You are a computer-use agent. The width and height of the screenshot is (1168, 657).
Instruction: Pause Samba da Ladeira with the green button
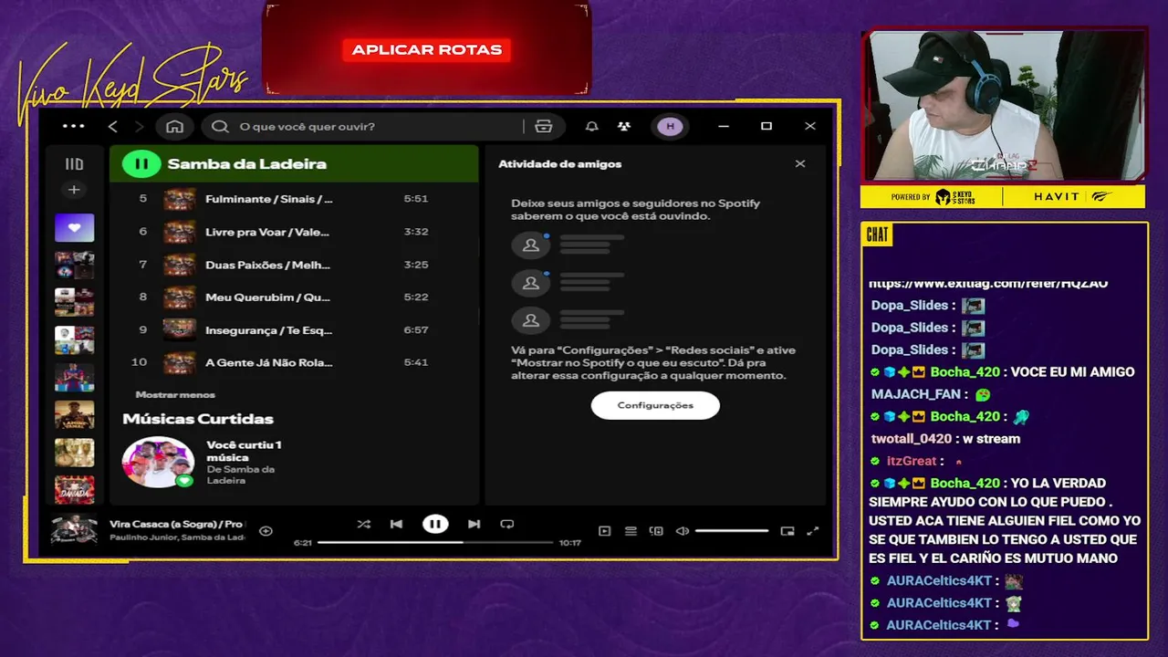(x=141, y=164)
